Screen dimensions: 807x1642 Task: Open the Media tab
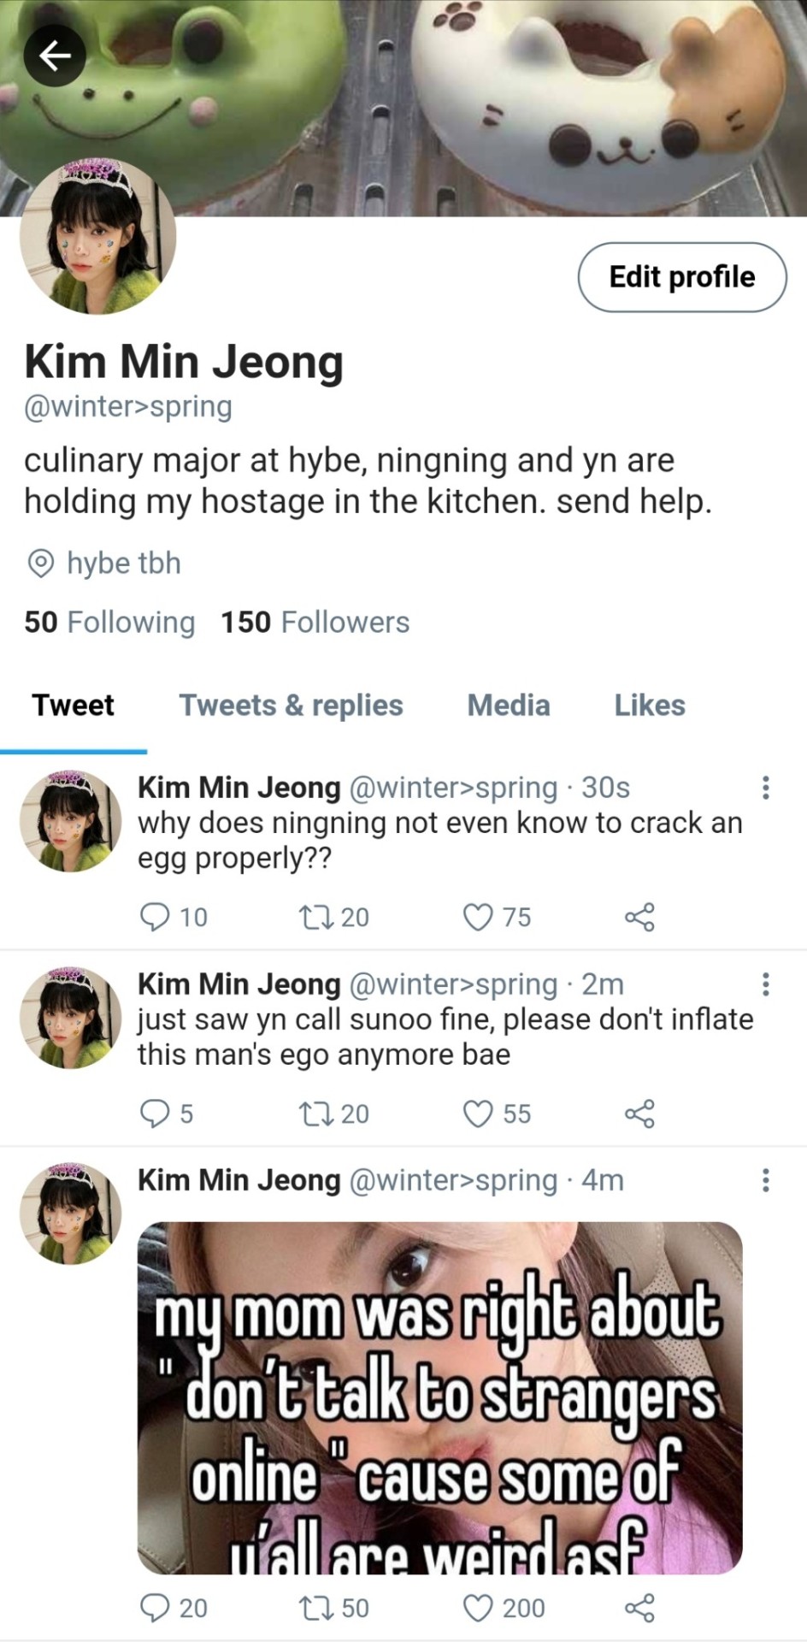coord(509,706)
